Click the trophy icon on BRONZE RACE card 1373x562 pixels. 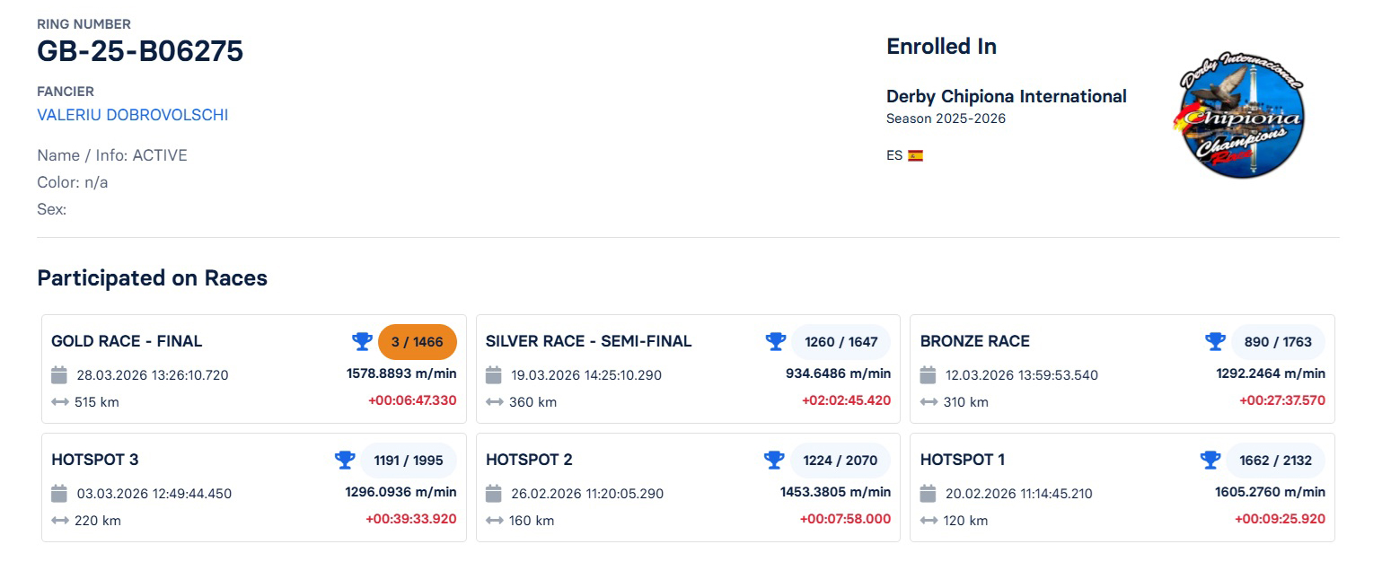point(1214,341)
